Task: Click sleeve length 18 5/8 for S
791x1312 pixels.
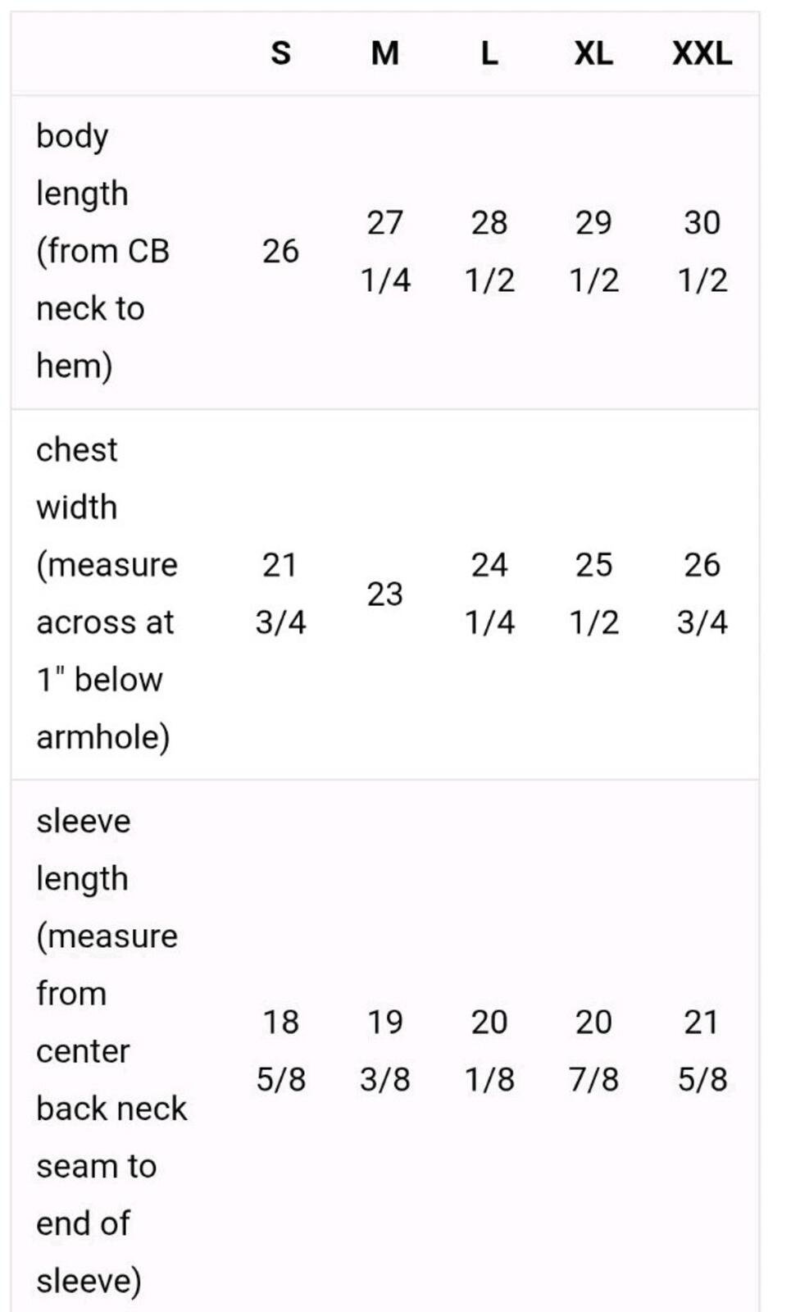Action: pos(280,1050)
